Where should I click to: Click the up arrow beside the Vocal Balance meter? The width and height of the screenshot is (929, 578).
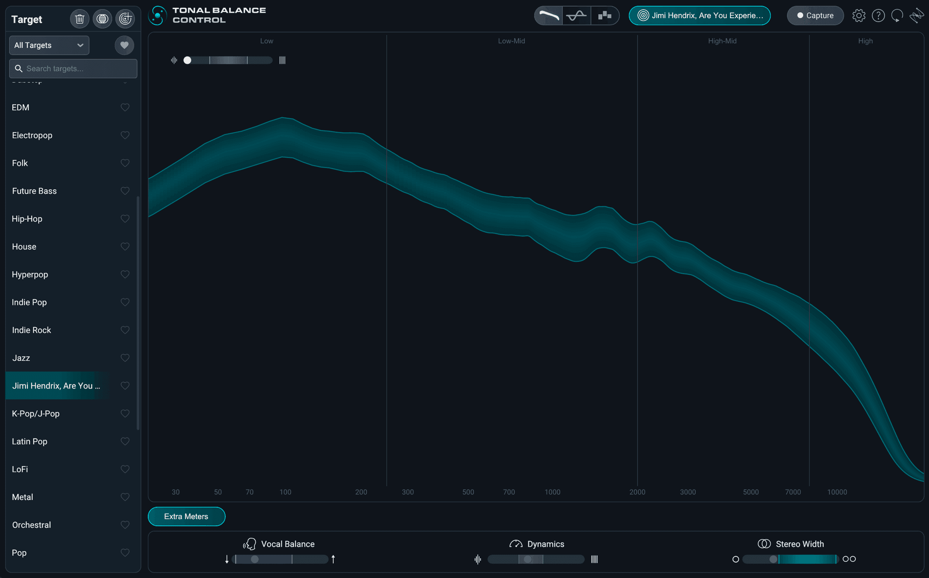[333, 559]
